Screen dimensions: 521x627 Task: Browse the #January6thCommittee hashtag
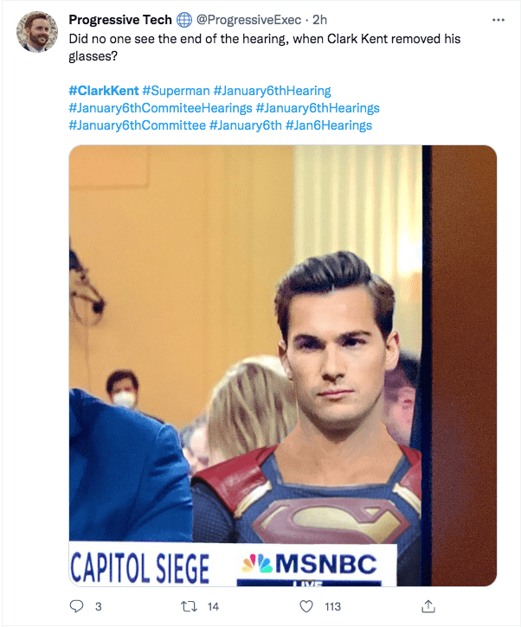(x=137, y=125)
